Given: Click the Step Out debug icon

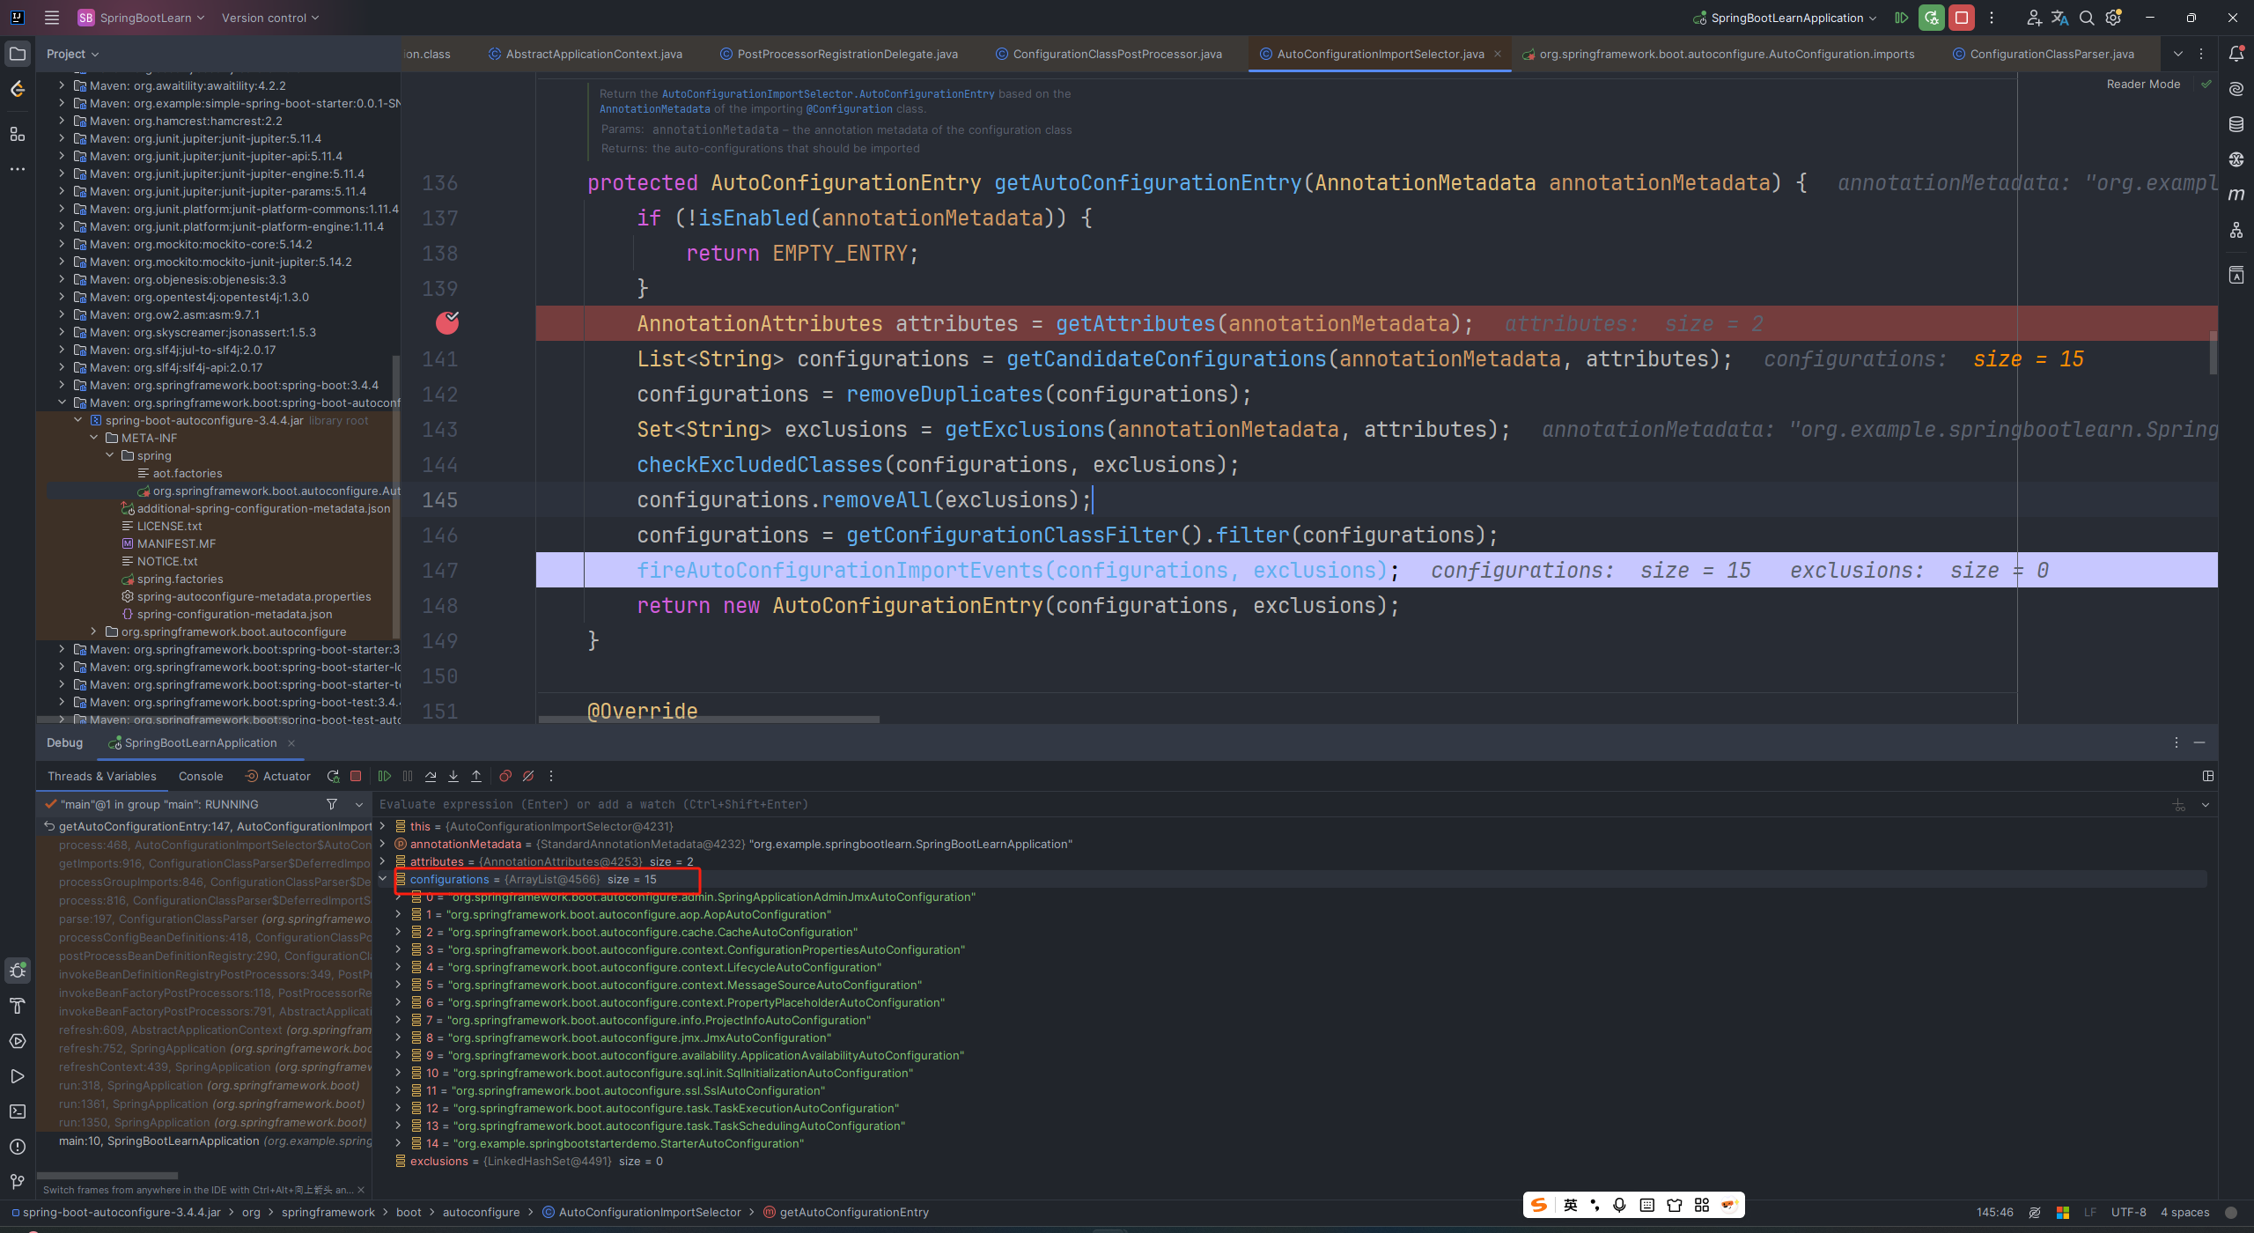Looking at the screenshot, I should click(x=476, y=776).
